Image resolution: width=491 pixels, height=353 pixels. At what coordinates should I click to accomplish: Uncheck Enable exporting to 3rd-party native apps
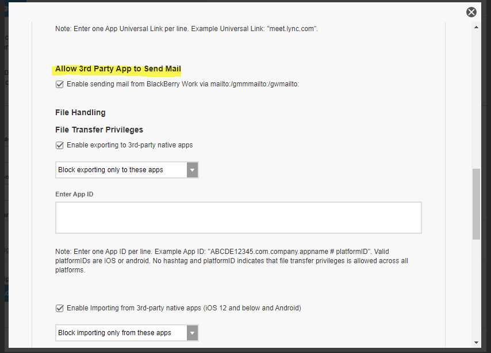60,145
